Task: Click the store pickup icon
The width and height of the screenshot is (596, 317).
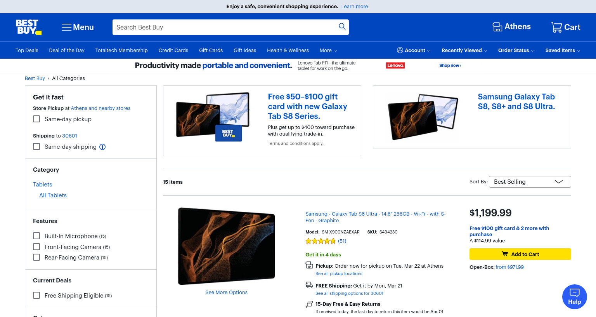Action: (309, 265)
